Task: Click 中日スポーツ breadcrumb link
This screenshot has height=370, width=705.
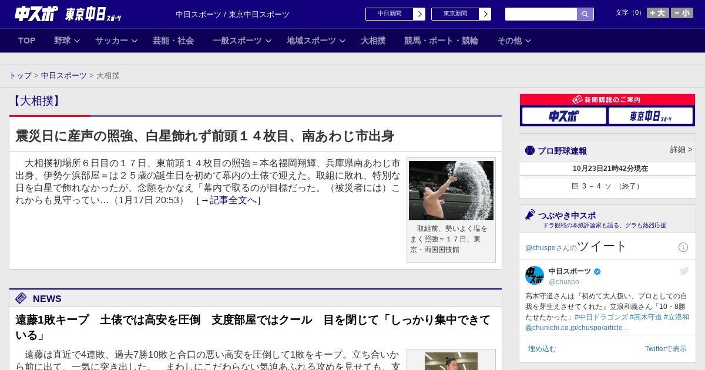Action: tap(64, 76)
